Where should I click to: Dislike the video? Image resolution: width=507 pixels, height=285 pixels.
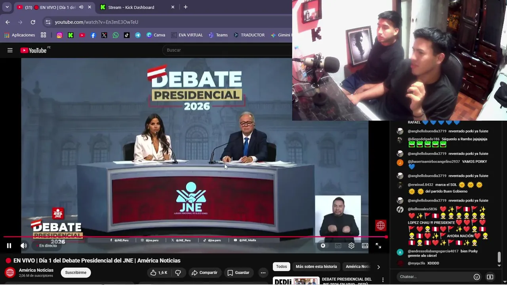pyautogui.click(x=178, y=273)
